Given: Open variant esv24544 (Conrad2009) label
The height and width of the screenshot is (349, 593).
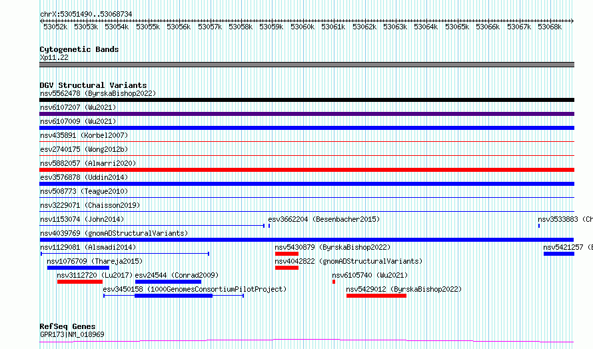Looking at the screenshot, I should tap(177, 275).
